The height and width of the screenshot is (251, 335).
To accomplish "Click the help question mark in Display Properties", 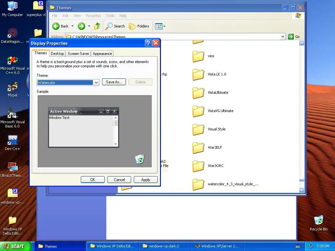I will coord(148,43).
